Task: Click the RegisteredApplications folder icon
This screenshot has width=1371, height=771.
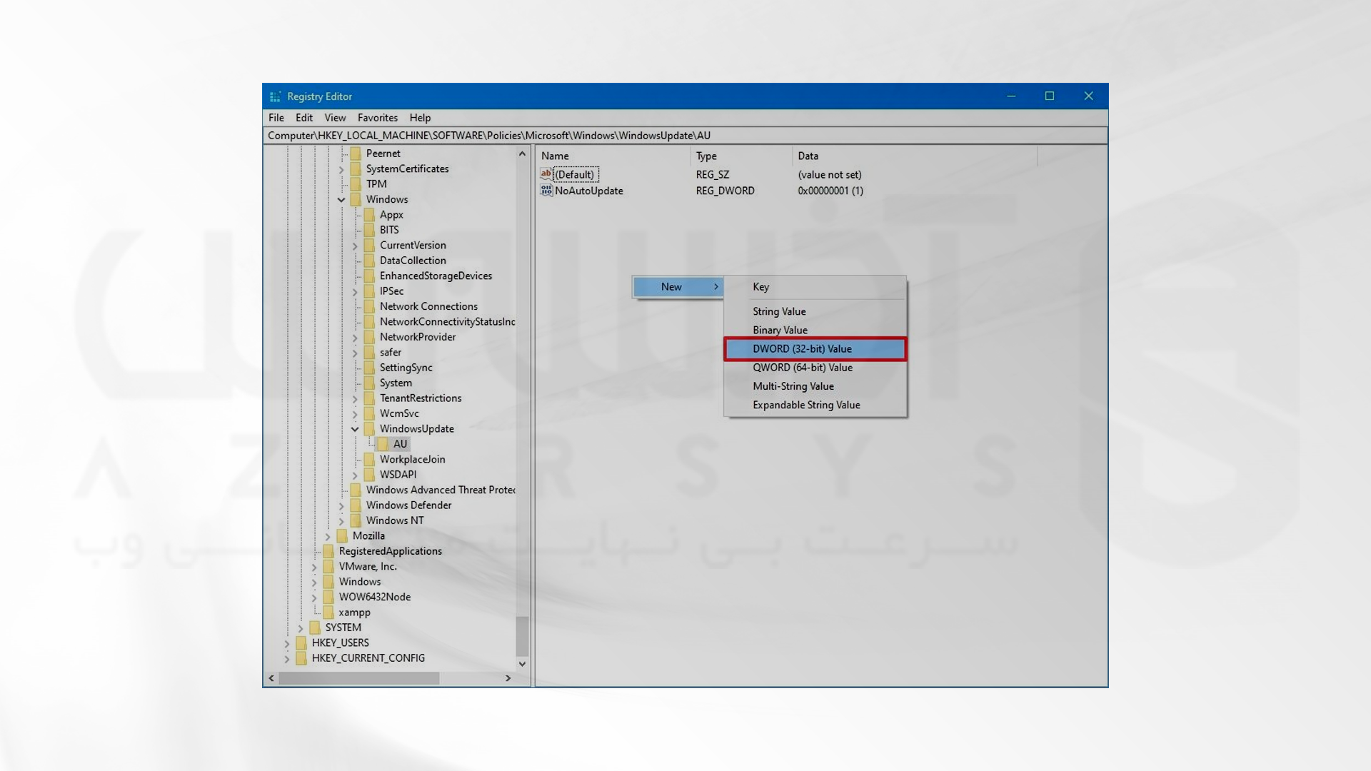Action: [x=329, y=551]
